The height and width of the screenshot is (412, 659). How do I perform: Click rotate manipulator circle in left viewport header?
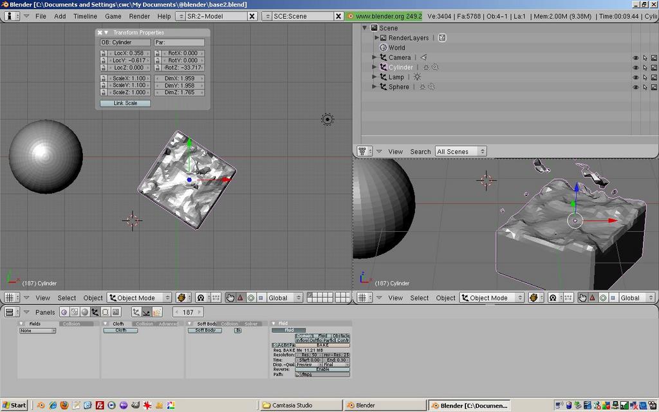(x=251, y=297)
